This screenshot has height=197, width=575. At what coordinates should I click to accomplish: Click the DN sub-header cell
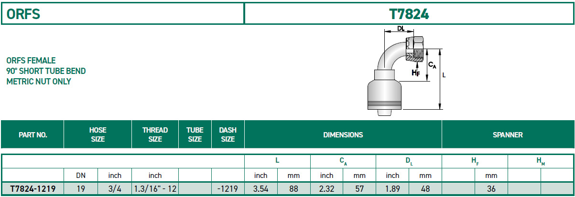(81, 176)
